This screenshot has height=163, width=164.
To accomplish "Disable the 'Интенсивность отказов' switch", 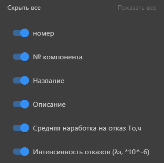I will coord(21,152).
